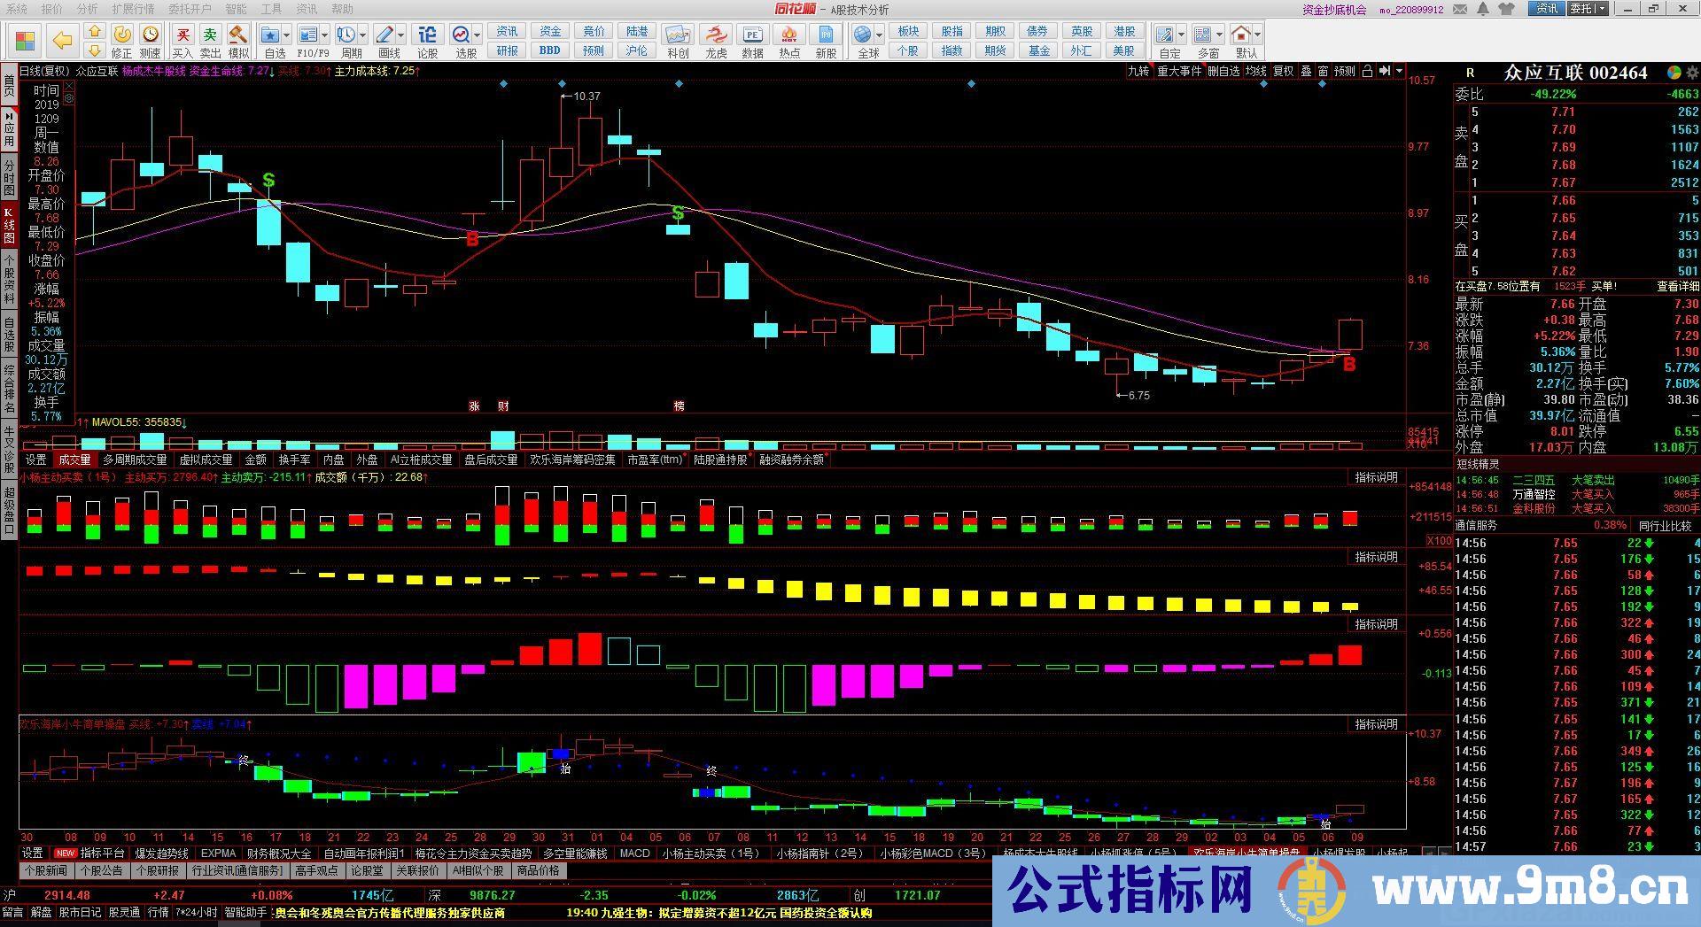Toggle 叠 overlay mode above the chart
Viewport: 1701px width, 927px height.
click(1307, 72)
